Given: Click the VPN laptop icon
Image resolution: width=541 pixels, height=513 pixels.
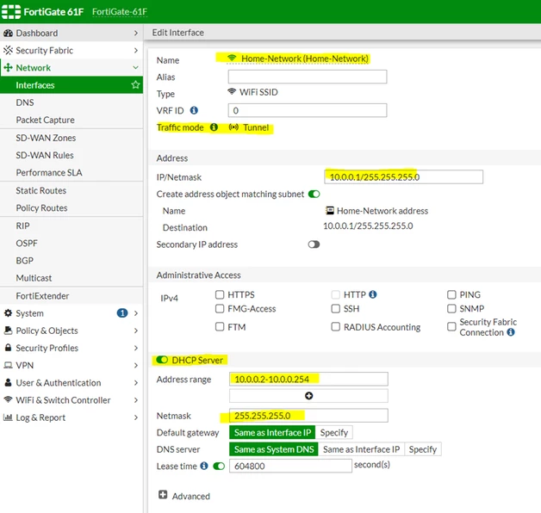Looking at the screenshot, I should pos(8,365).
